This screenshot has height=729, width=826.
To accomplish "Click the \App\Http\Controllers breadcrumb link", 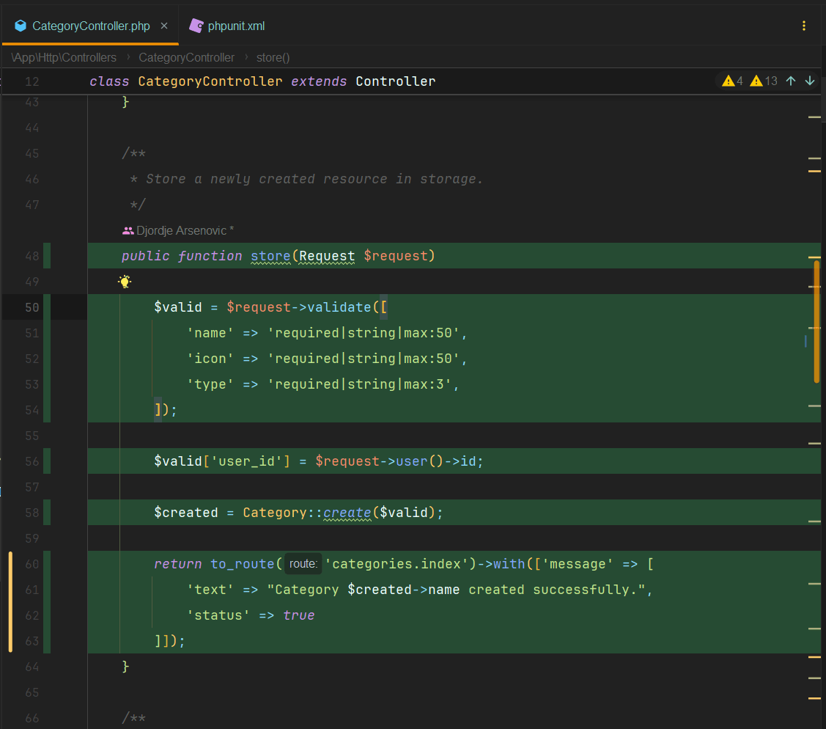I will click(x=63, y=57).
